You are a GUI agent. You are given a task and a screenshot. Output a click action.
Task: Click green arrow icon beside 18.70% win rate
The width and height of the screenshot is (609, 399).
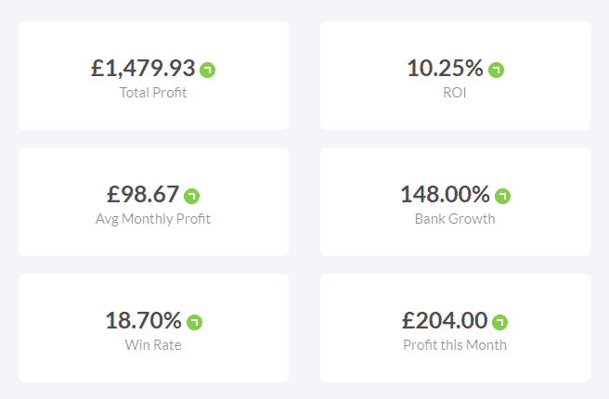(194, 322)
